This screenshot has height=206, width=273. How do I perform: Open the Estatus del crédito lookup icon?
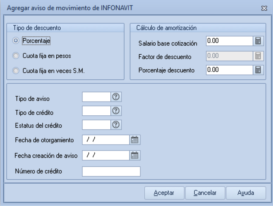(116, 125)
